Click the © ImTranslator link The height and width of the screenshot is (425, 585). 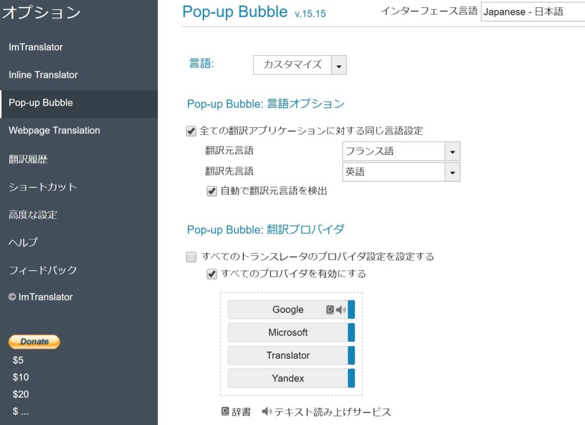coord(41,297)
